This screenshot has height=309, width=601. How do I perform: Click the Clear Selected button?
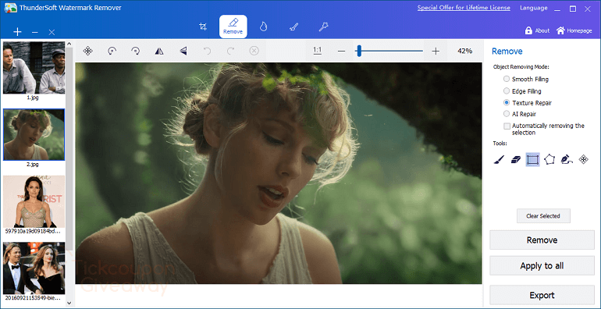click(x=543, y=216)
